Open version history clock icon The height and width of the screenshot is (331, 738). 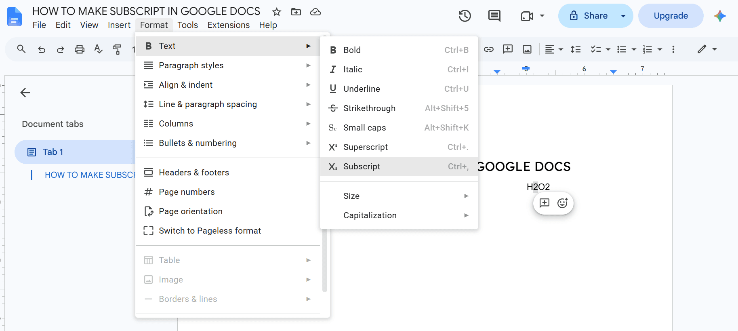point(465,16)
